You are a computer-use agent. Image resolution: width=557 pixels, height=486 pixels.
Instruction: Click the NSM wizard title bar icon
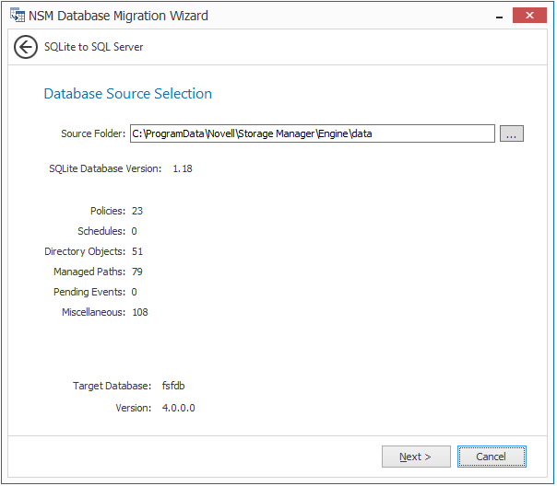pyautogui.click(x=18, y=16)
